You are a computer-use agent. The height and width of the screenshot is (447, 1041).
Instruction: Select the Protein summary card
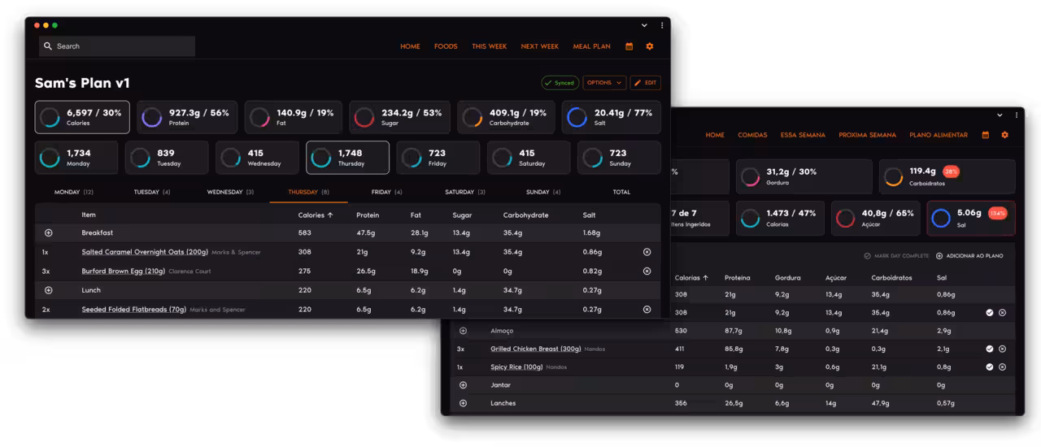click(x=187, y=117)
